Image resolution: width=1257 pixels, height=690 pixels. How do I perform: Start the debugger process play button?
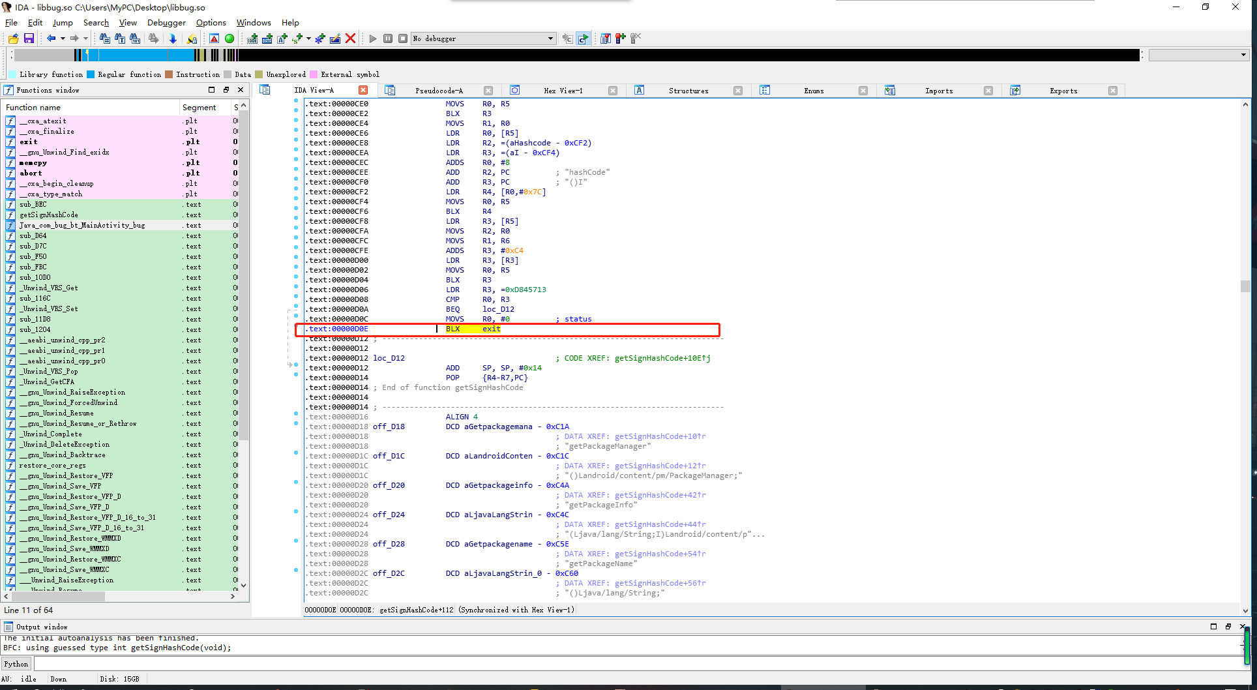[373, 38]
